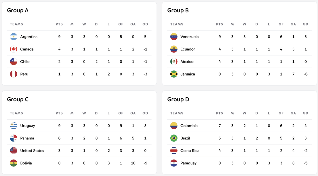
Task: Click the GD column header in Group B
Action: pyautogui.click(x=306, y=24)
